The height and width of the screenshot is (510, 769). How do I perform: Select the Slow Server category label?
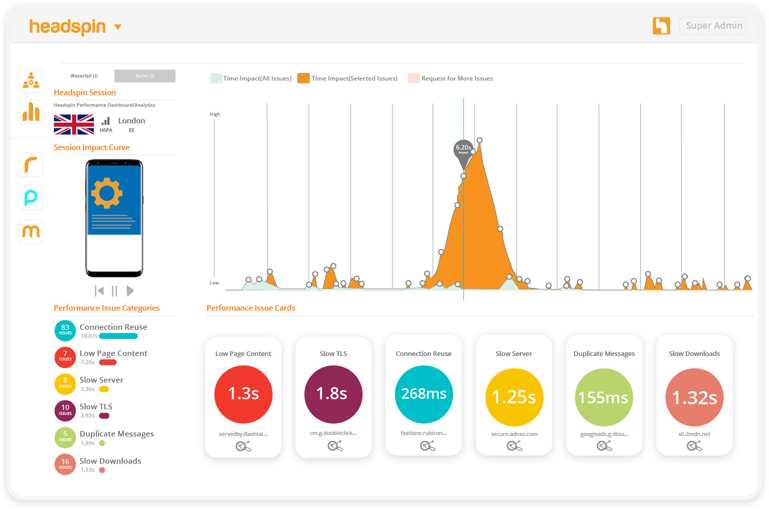coord(101,380)
